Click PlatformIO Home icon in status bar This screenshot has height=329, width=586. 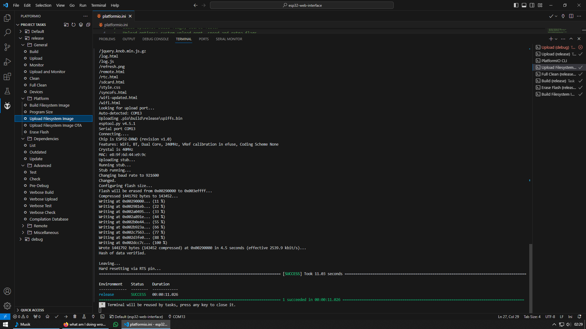click(x=47, y=317)
